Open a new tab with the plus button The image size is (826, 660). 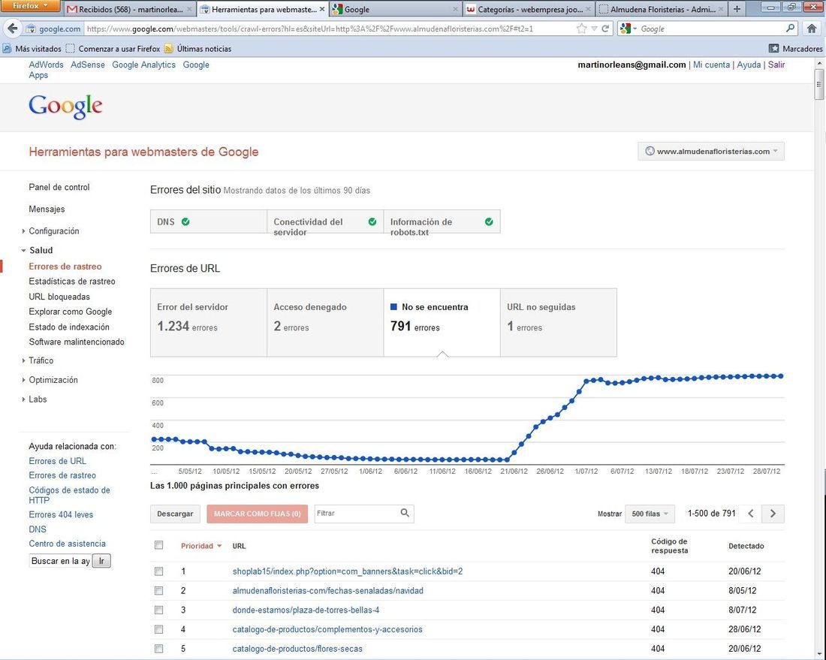pyautogui.click(x=737, y=9)
